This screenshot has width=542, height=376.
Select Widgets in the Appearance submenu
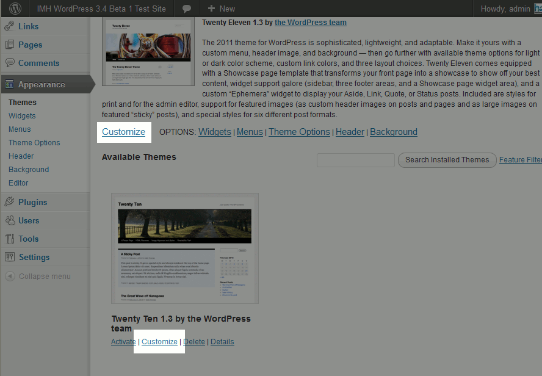pos(22,116)
